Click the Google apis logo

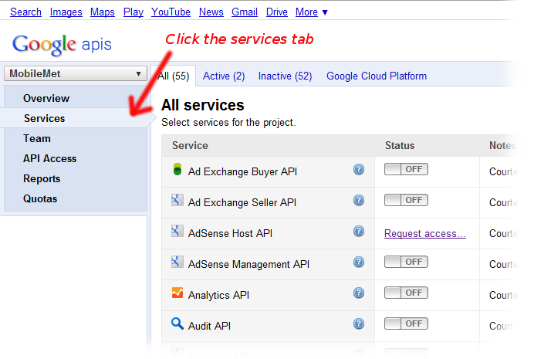(62, 44)
